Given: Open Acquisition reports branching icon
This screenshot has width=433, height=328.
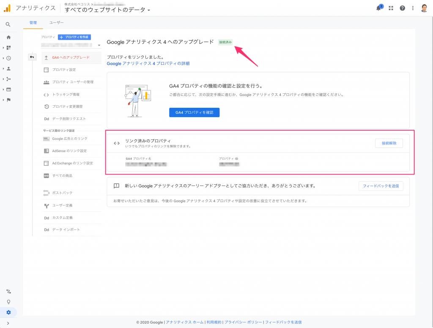Looking at the screenshot, I should [x=8, y=79].
